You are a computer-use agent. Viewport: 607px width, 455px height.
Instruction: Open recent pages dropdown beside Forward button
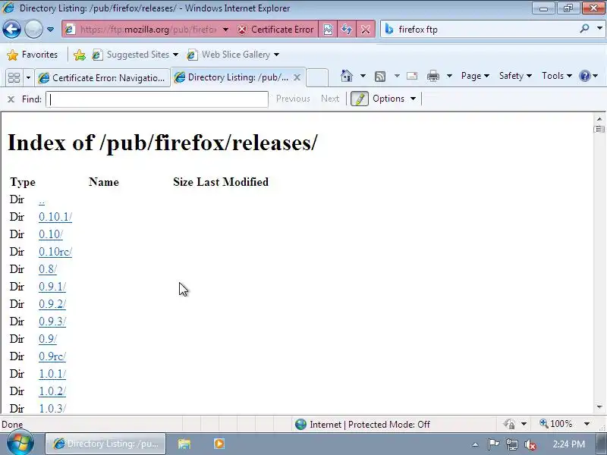coord(50,30)
